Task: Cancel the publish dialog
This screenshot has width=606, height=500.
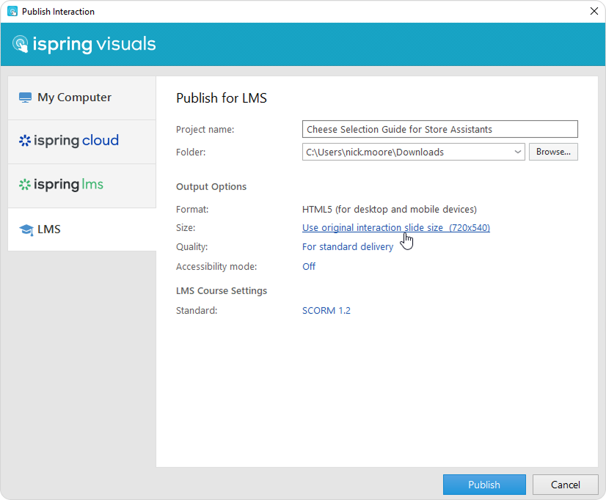Action: (565, 485)
